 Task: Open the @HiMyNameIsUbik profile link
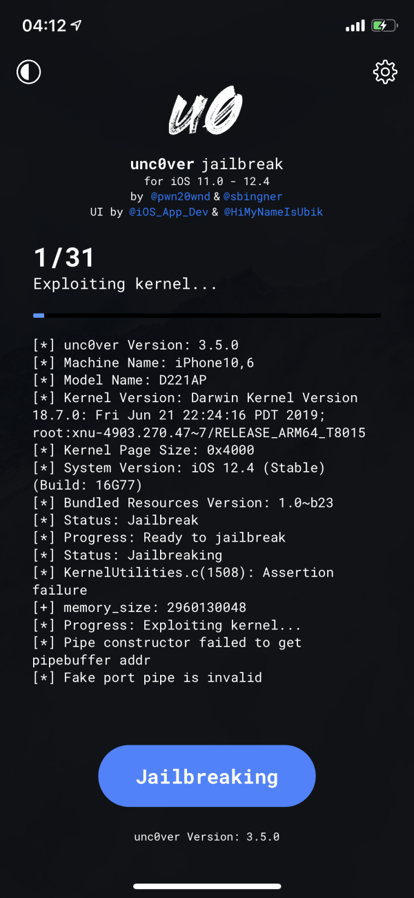click(x=273, y=212)
